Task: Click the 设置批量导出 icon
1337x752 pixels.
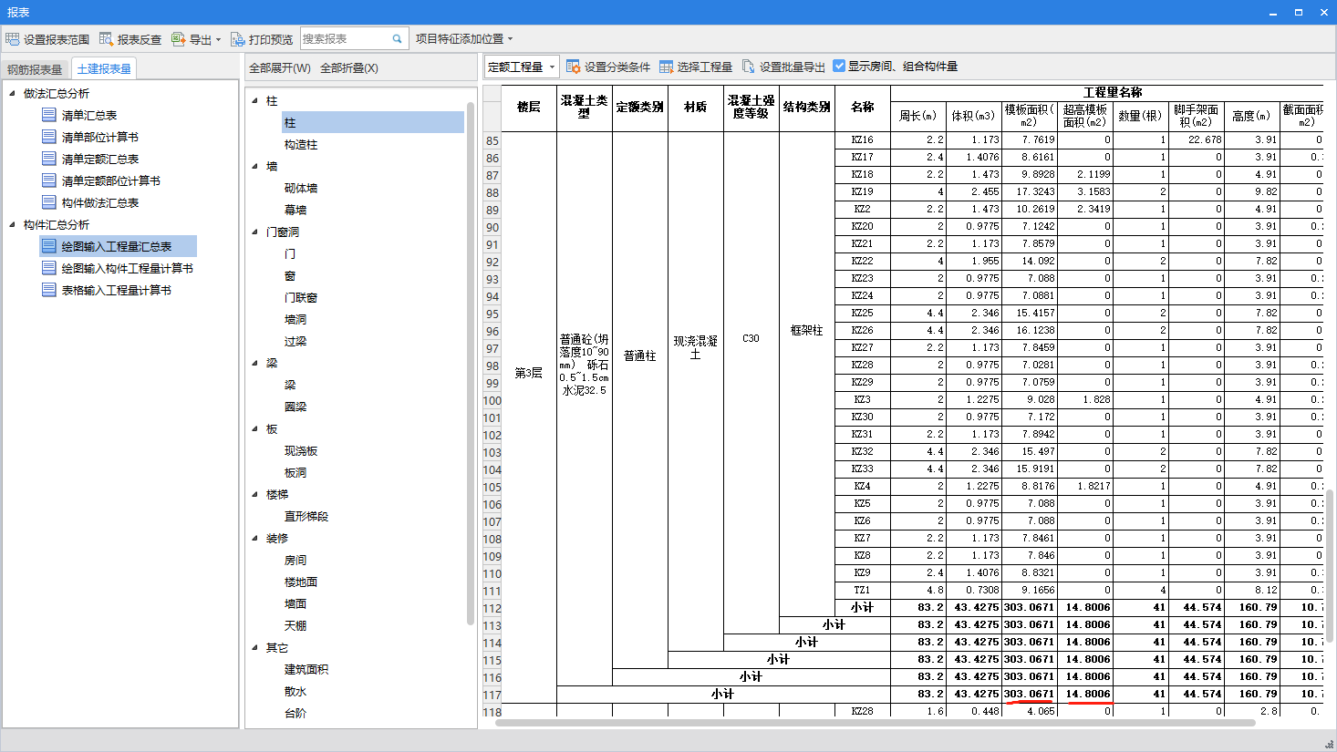Action: coord(749,67)
